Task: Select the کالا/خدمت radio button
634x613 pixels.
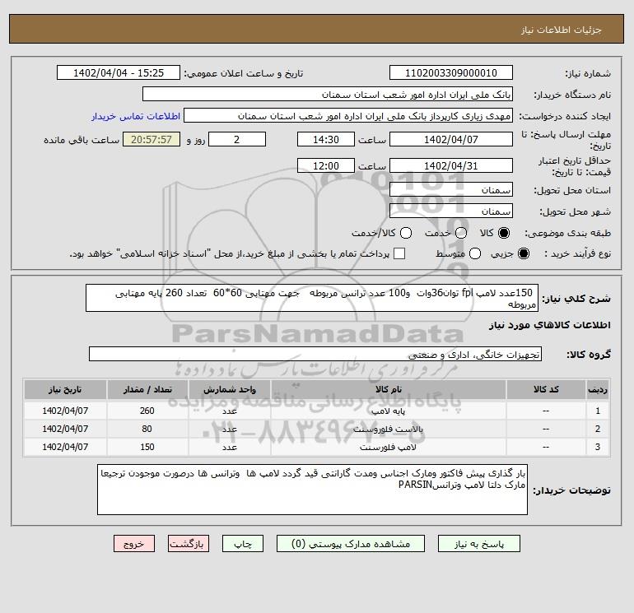Action: pyautogui.click(x=406, y=233)
